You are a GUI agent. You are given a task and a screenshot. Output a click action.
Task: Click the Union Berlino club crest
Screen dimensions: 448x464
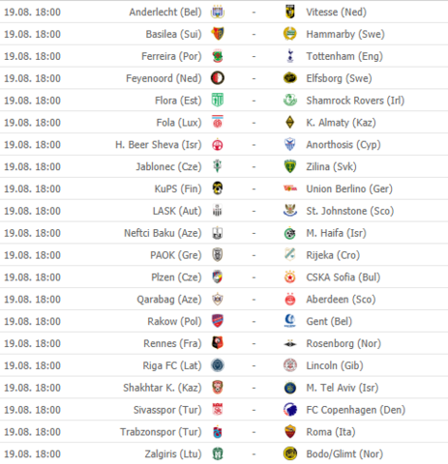coord(290,188)
